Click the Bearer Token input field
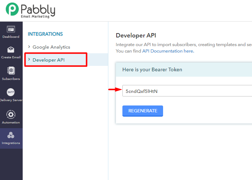 [x=187, y=91]
